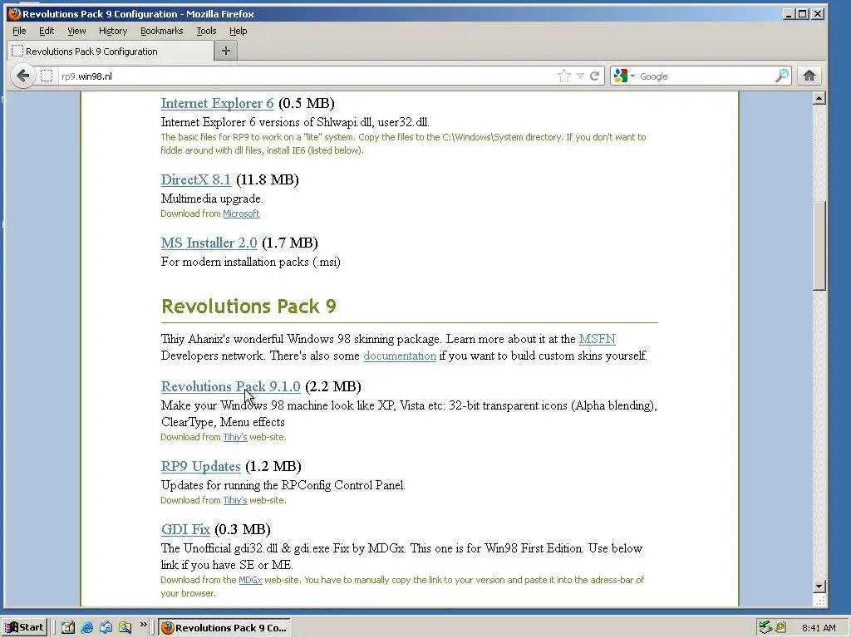Image resolution: width=851 pixels, height=638 pixels.
Task: Download Revolutions Pack 9.1.0 link
Action: (231, 386)
